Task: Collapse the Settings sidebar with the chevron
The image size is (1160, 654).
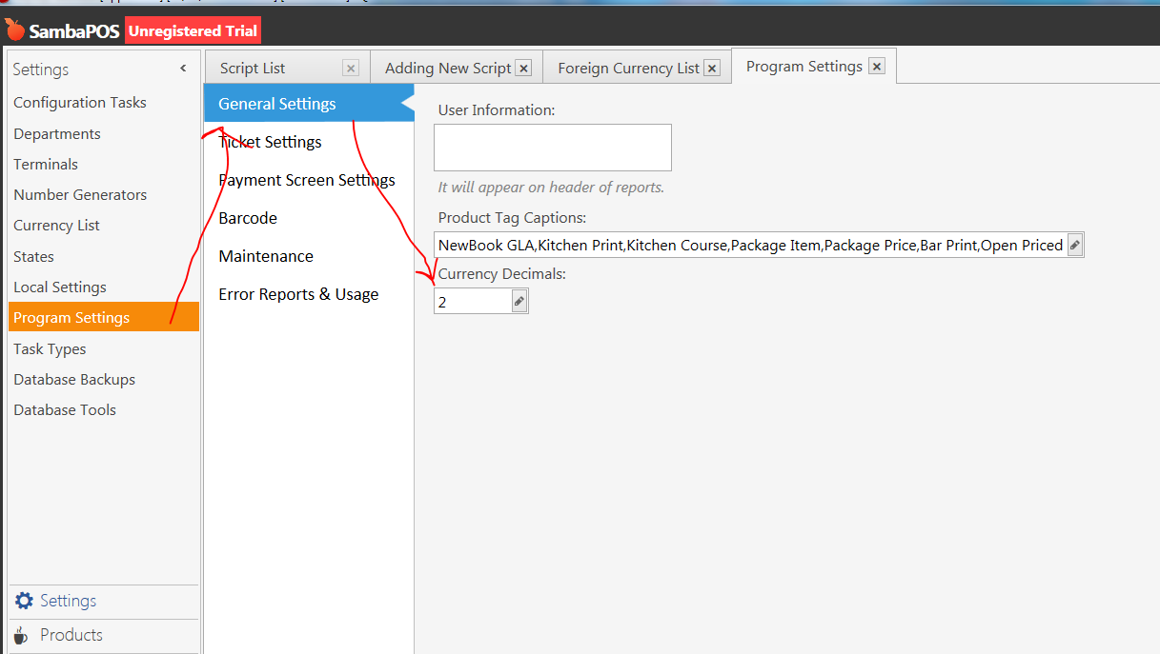Action: pyautogui.click(x=184, y=69)
